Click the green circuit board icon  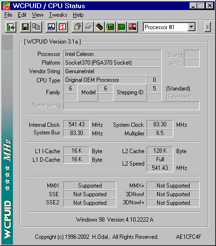[x=121, y=27]
